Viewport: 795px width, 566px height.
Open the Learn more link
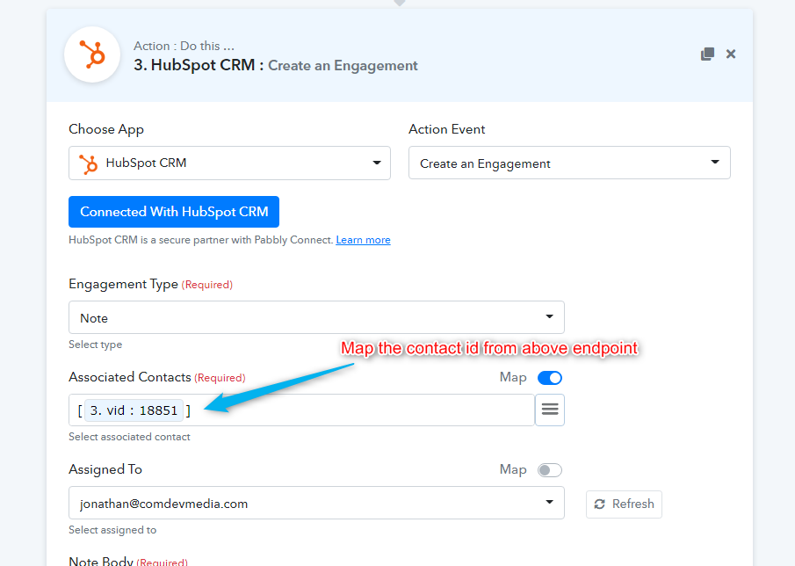point(363,240)
